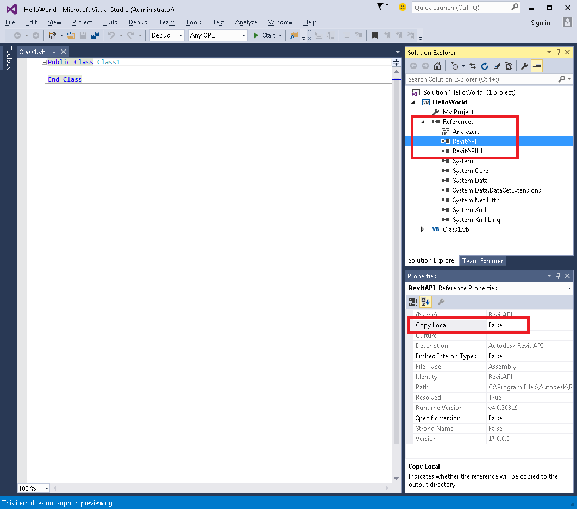This screenshot has height=509, width=577.
Task: Switch Properties panel to categorized view
Action: pyautogui.click(x=414, y=302)
